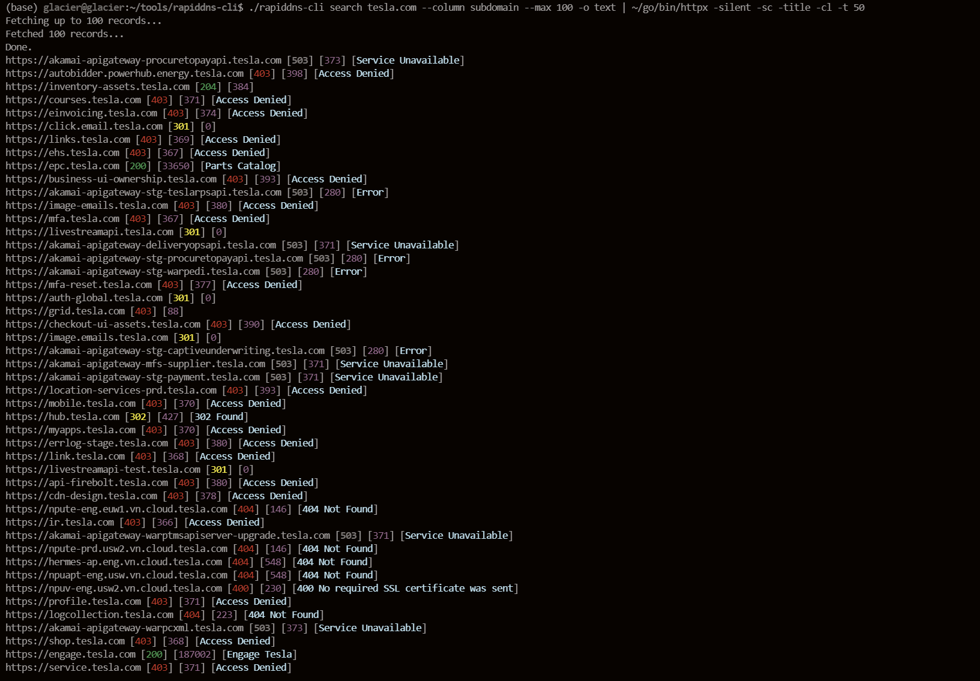Open the epc.tesla.com Parts Catalog link

(x=61, y=166)
